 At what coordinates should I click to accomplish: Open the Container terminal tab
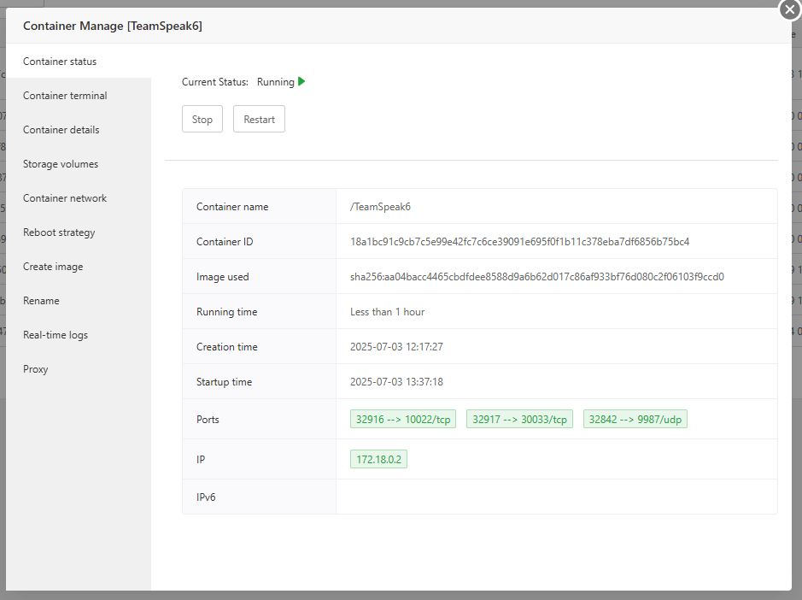79,95
